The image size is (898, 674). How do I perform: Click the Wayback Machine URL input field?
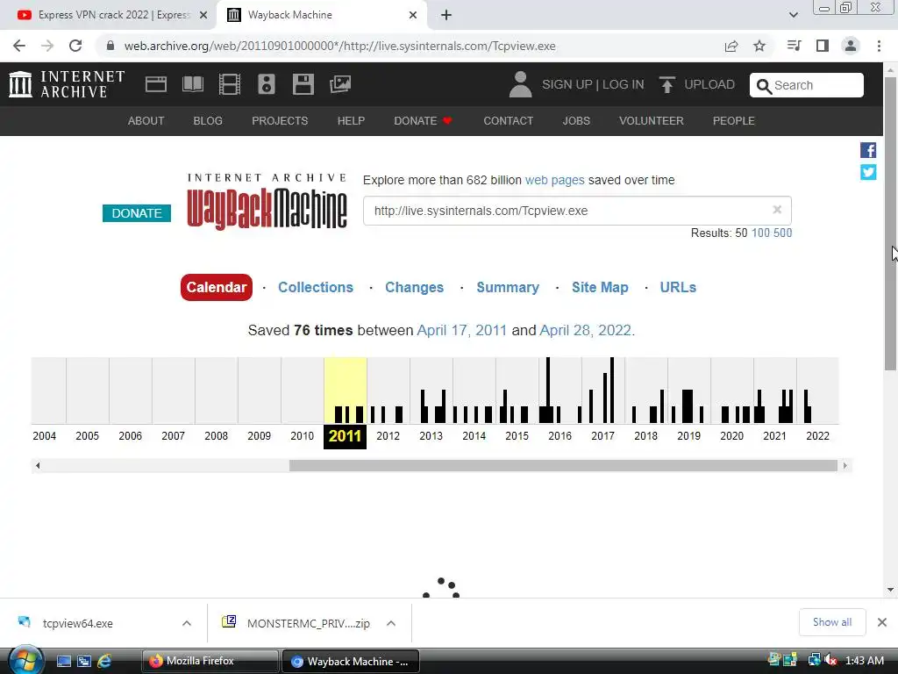[x=577, y=211]
